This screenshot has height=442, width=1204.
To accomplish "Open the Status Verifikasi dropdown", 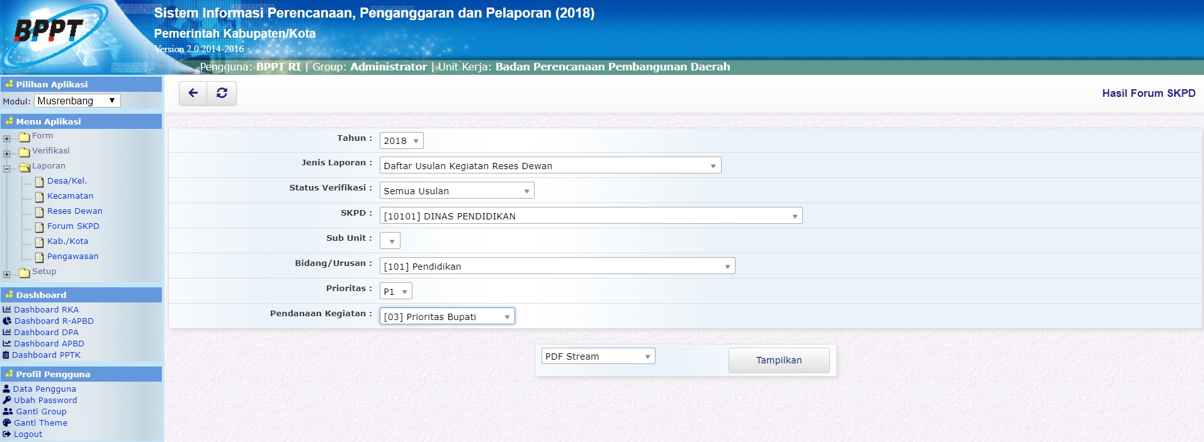I will click(x=457, y=191).
